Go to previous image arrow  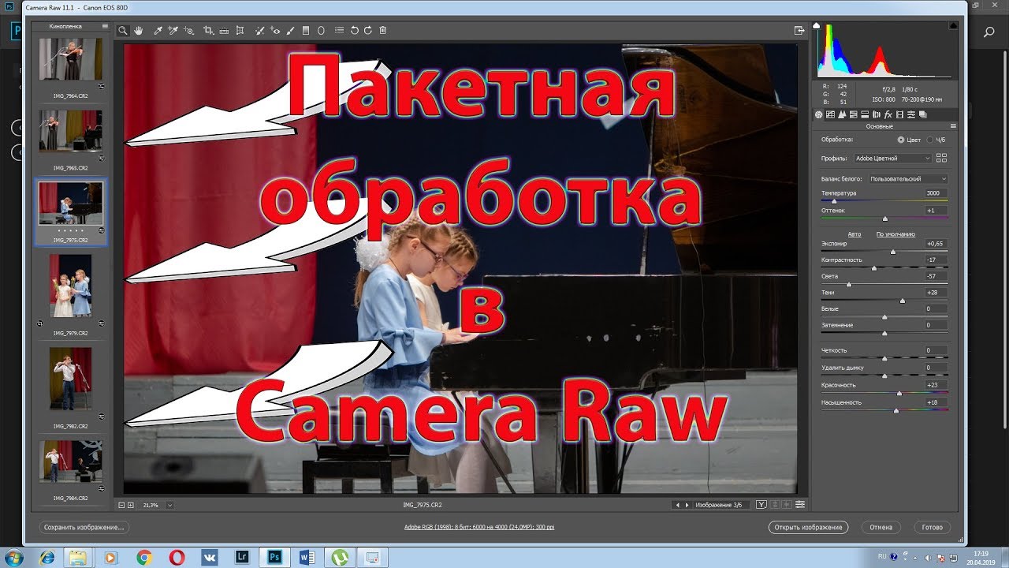pyautogui.click(x=677, y=505)
